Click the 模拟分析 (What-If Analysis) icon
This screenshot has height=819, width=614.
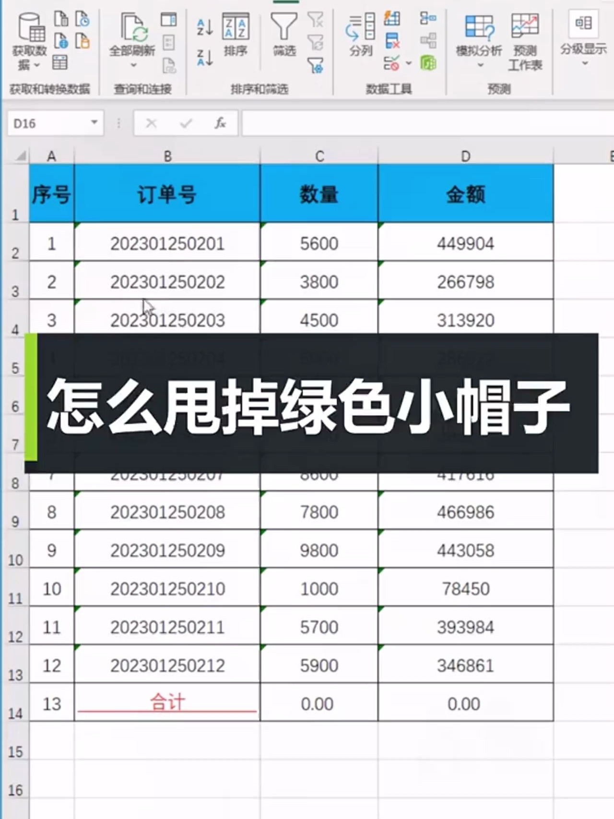pos(479,27)
